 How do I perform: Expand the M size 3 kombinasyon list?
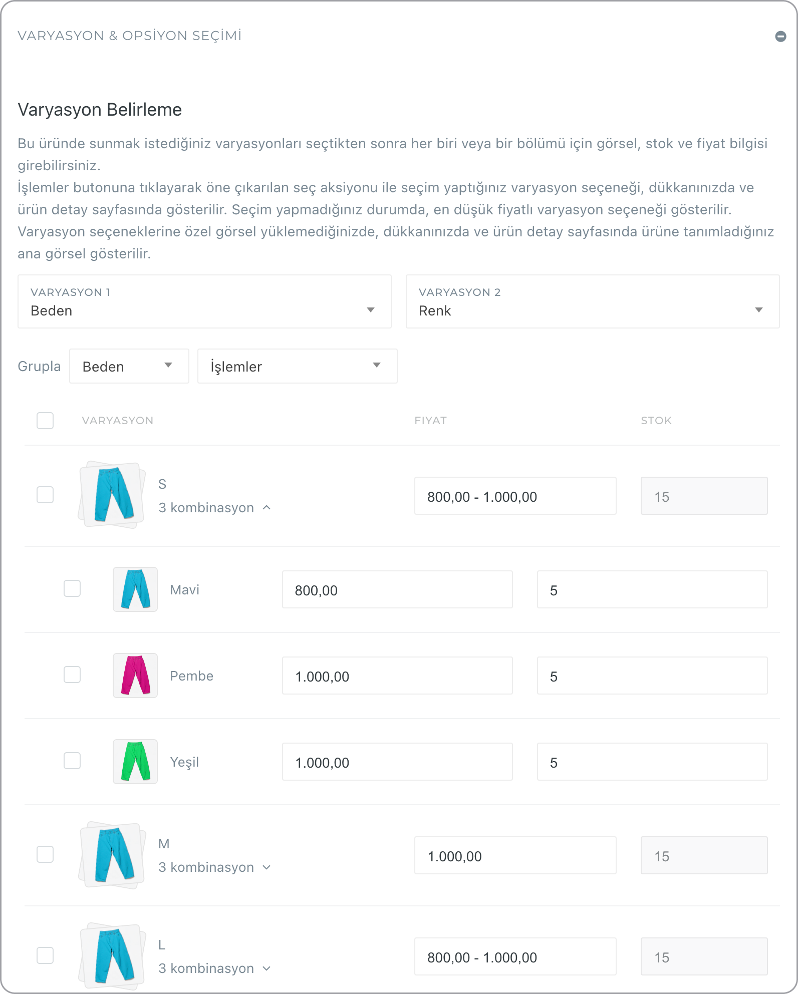215,867
